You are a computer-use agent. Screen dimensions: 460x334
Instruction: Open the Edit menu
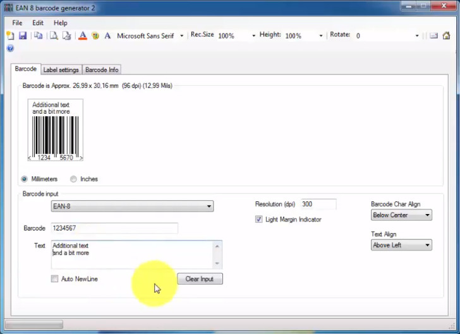[x=38, y=23]
